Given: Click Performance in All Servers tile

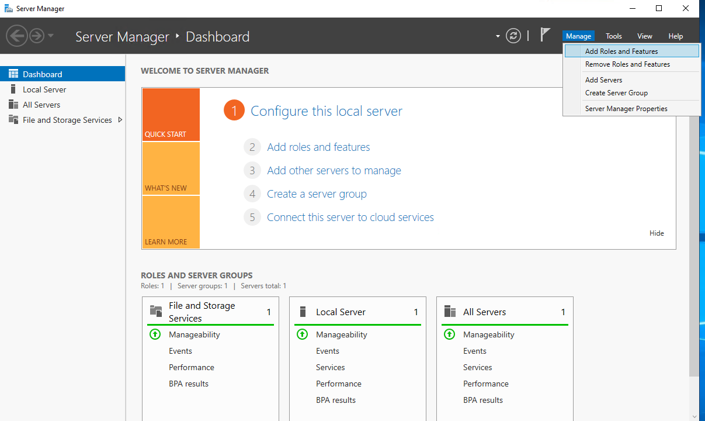Looking at the screenshot, I should [486, 384].
